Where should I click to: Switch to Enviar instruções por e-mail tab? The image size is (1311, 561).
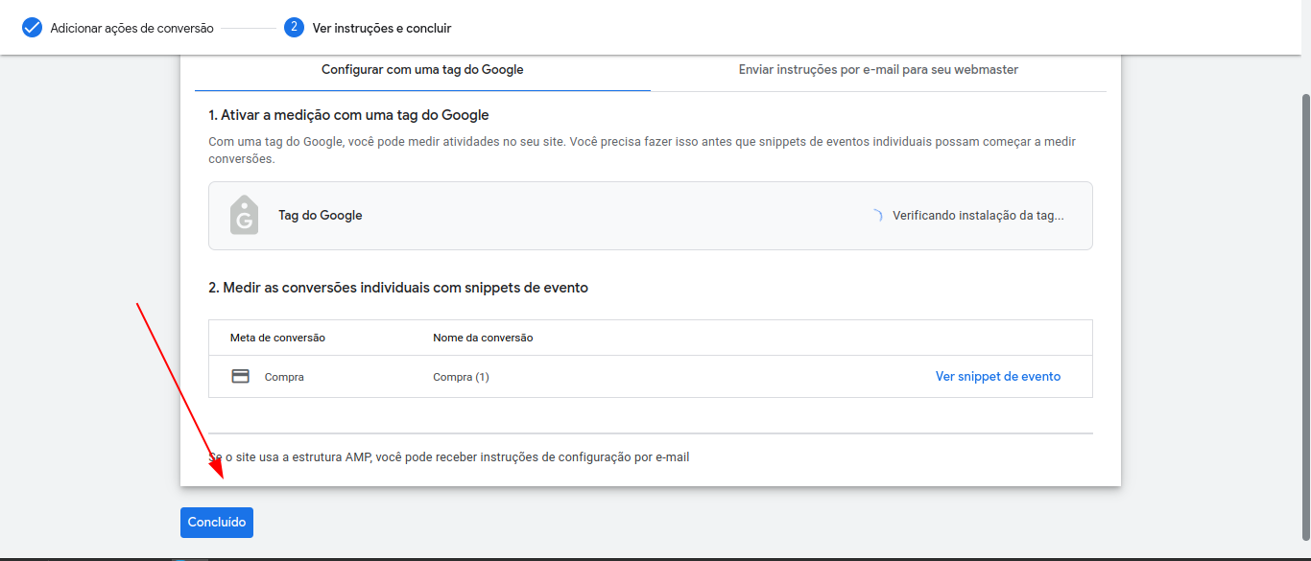pyautogui.click(x=878, y=70)
